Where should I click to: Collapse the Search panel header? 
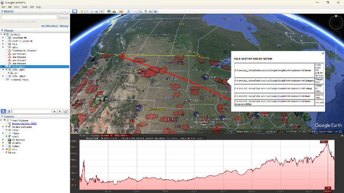(x=2, y=12)
